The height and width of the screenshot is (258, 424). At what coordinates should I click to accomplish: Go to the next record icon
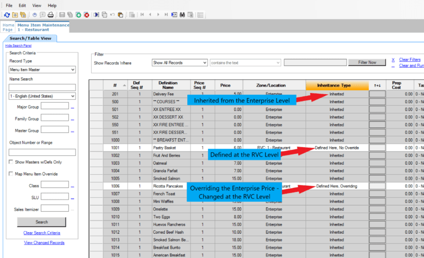158,14
